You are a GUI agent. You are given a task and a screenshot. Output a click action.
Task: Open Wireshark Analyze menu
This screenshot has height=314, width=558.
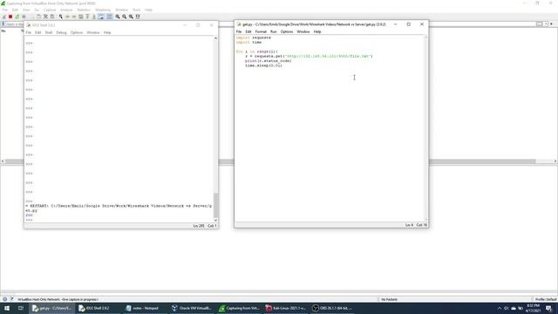(x=66, y=10)
